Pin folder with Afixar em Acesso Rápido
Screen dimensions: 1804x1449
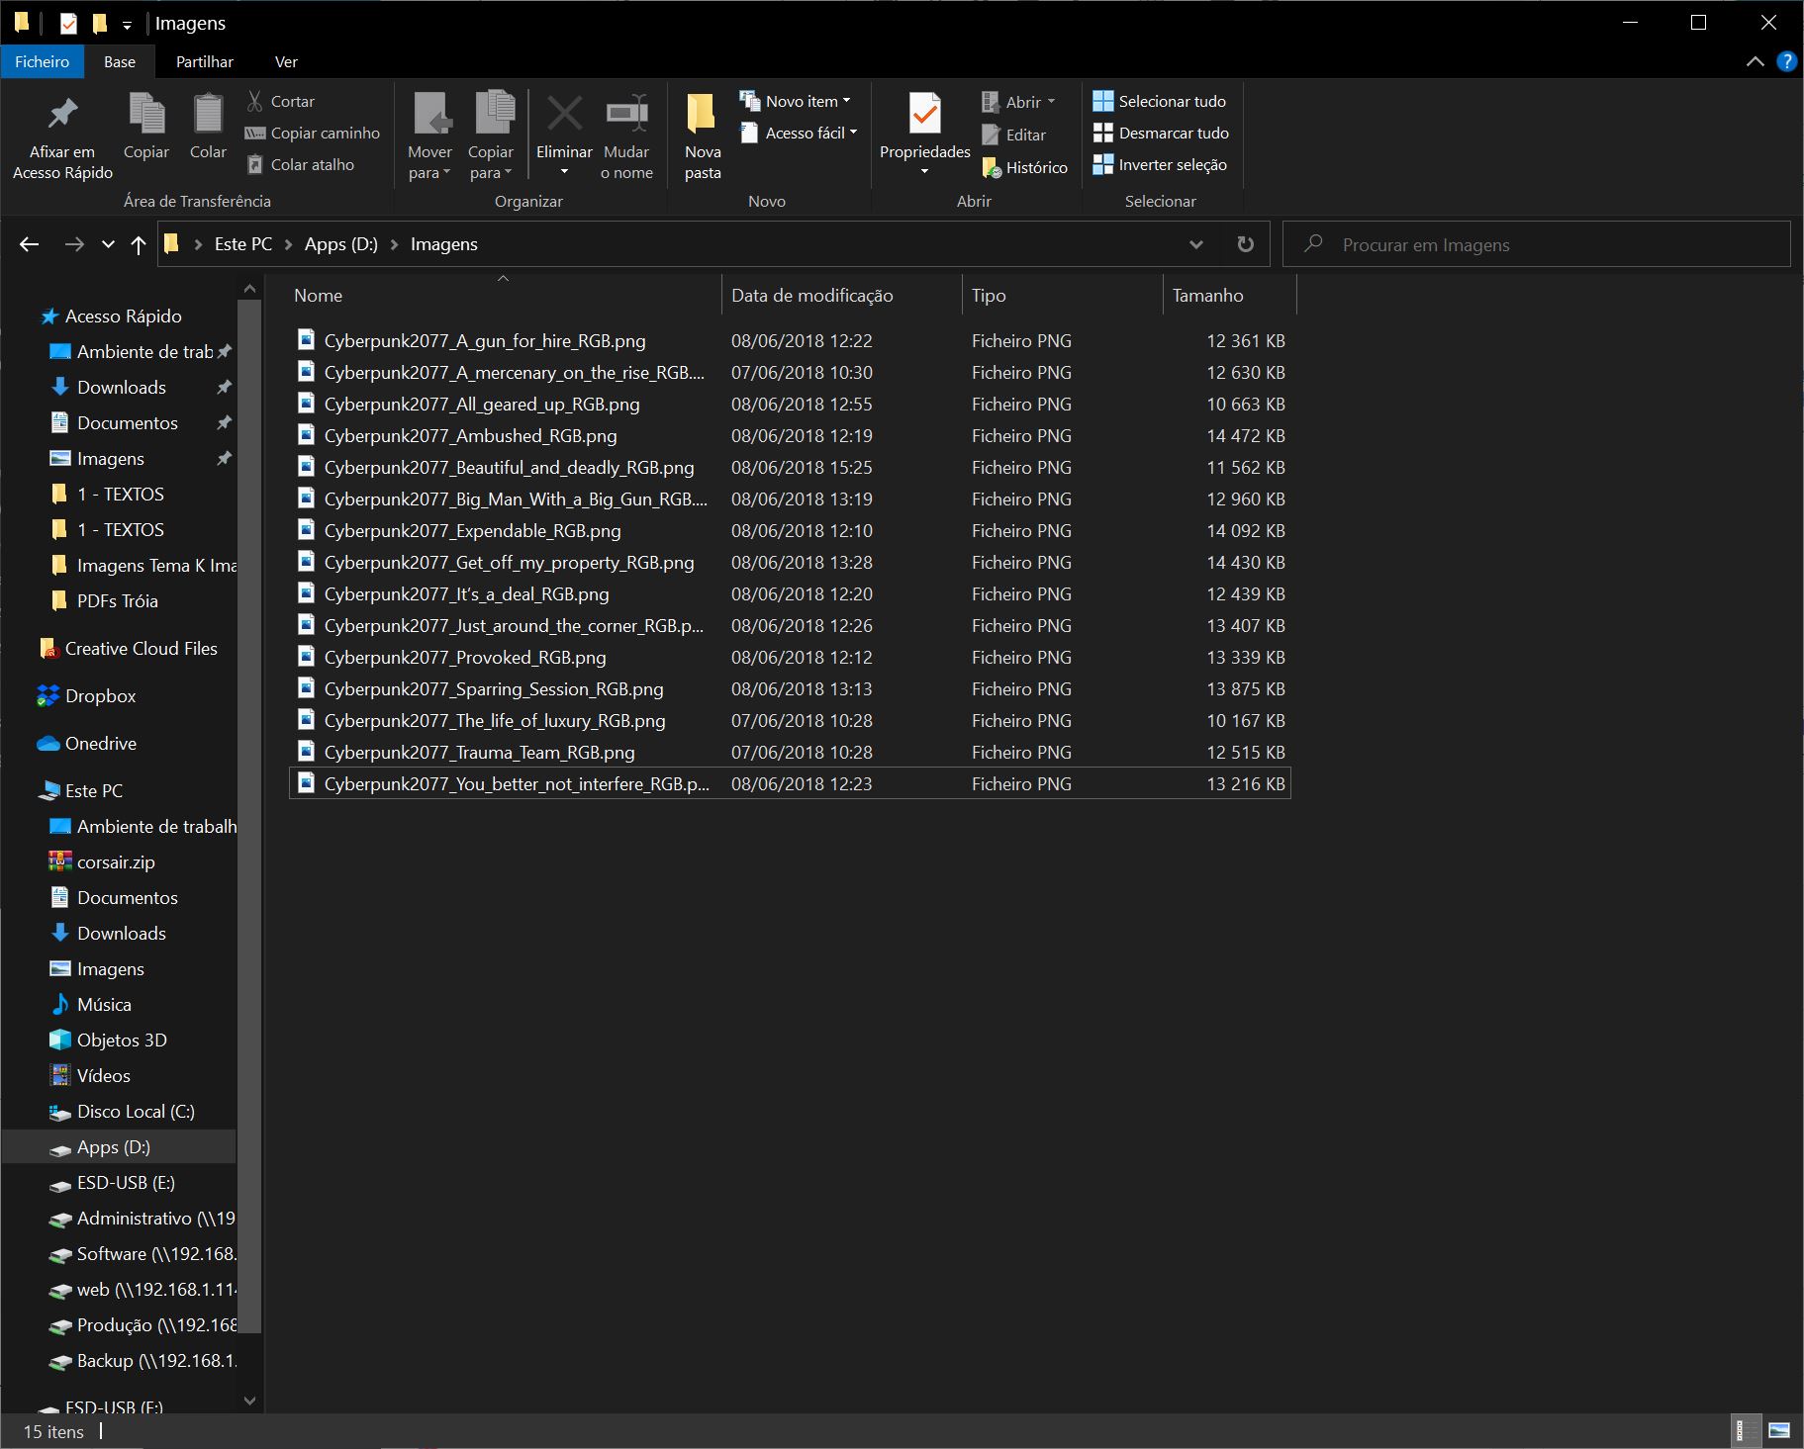(x=62, y=137)
